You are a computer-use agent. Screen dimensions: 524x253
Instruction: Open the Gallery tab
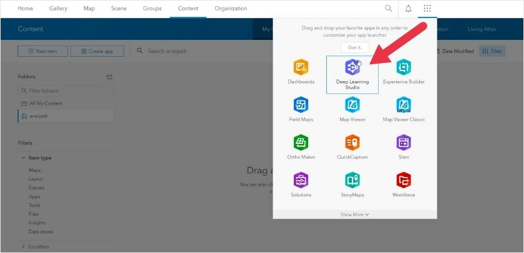[58, 8]
